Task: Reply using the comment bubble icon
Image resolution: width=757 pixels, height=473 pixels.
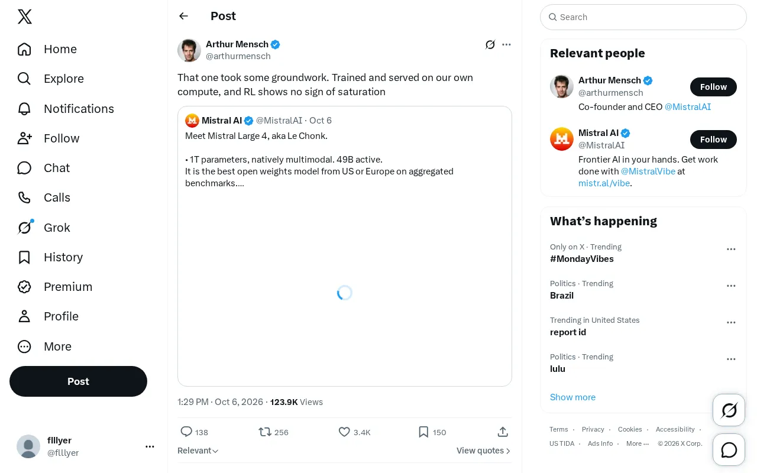Action: tap(186, 432)
